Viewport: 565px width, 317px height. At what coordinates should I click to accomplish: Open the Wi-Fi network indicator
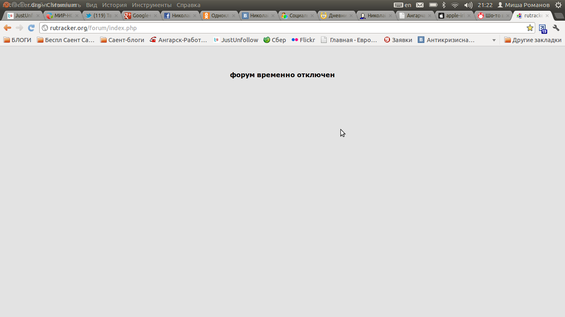(x=455, y=5)
